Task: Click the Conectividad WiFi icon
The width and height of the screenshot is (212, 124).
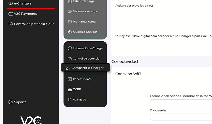Action: [70, 79]
